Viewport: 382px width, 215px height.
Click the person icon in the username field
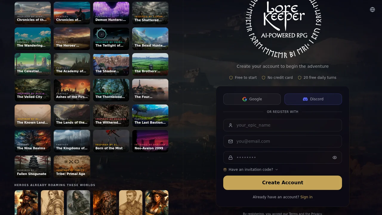(x=230, y=125)
